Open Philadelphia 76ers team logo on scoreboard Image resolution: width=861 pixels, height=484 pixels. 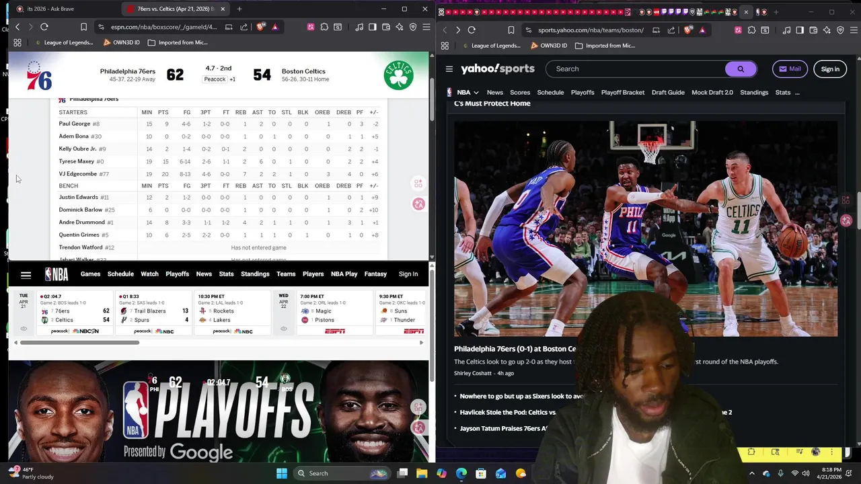[x=39, y=75]
